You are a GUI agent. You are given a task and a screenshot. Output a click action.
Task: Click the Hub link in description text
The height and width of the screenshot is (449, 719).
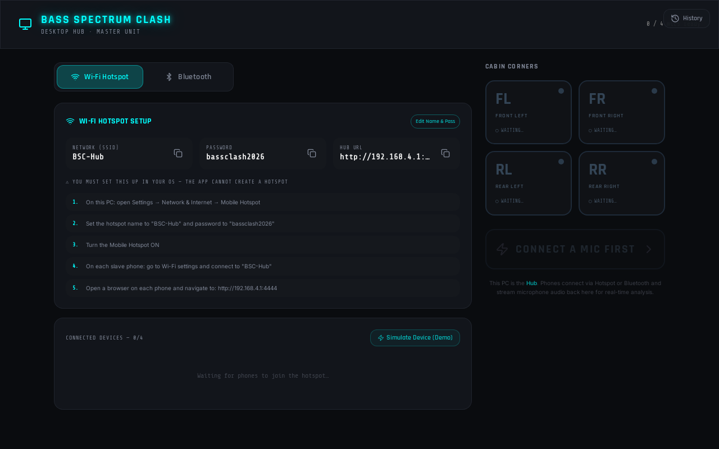coord(531,283)
